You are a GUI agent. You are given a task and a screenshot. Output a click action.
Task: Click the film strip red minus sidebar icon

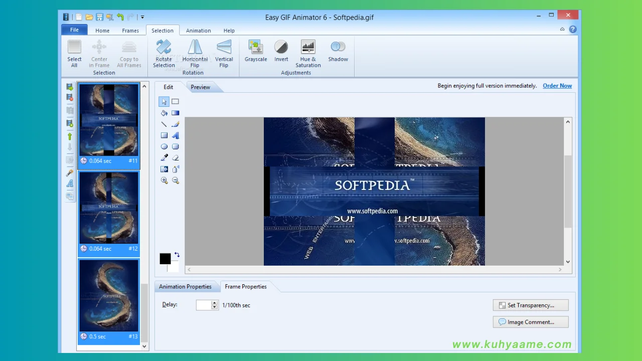pos(70,97)
